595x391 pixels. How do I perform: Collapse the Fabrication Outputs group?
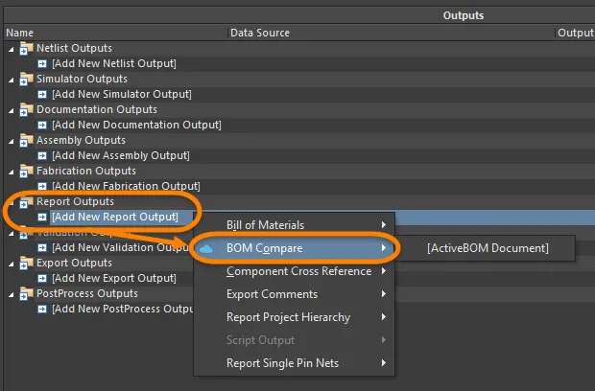12,172
